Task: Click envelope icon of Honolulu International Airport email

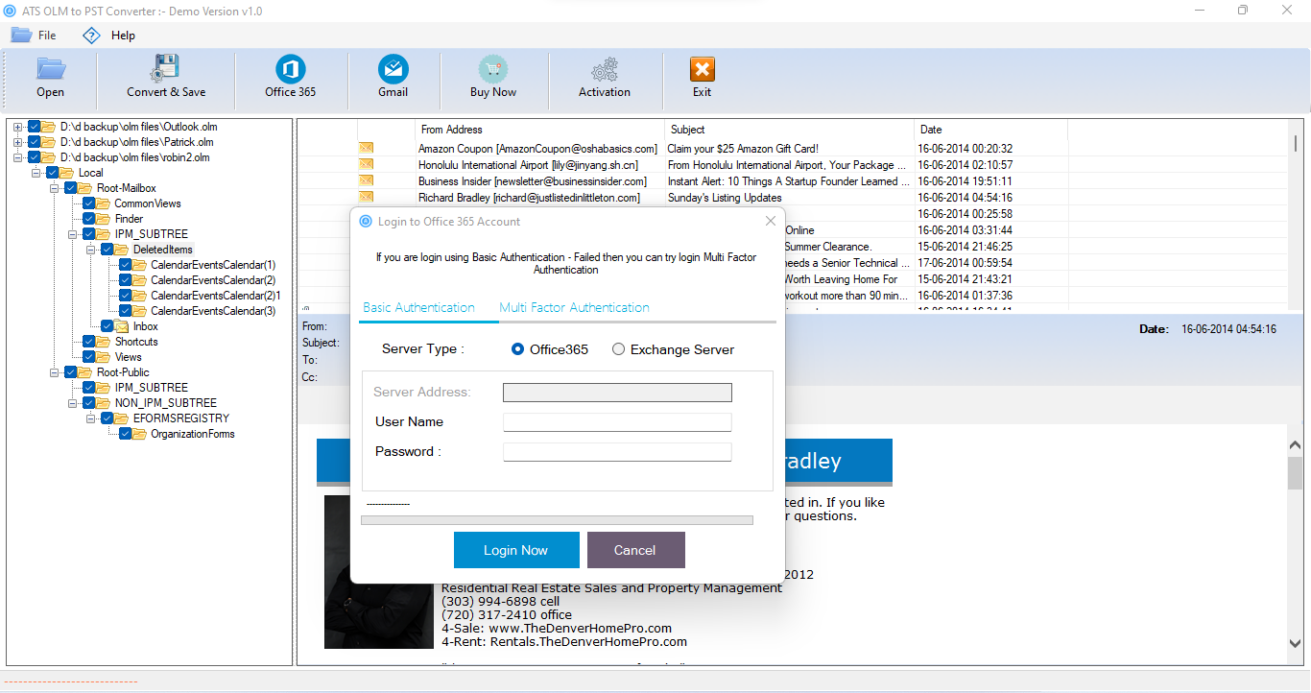Action: point(366,164)
